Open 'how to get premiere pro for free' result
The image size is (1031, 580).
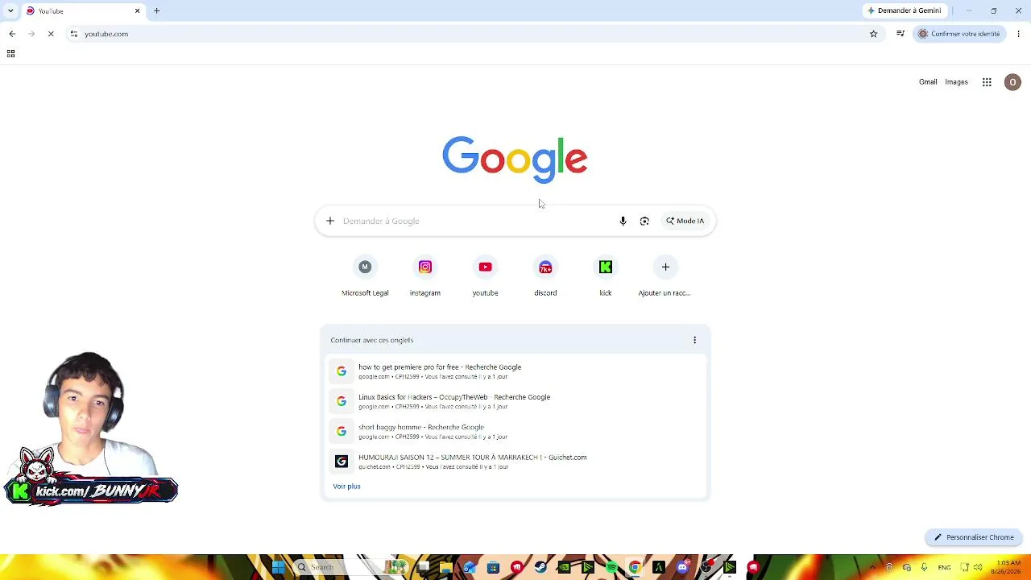(x=515, y=371)
